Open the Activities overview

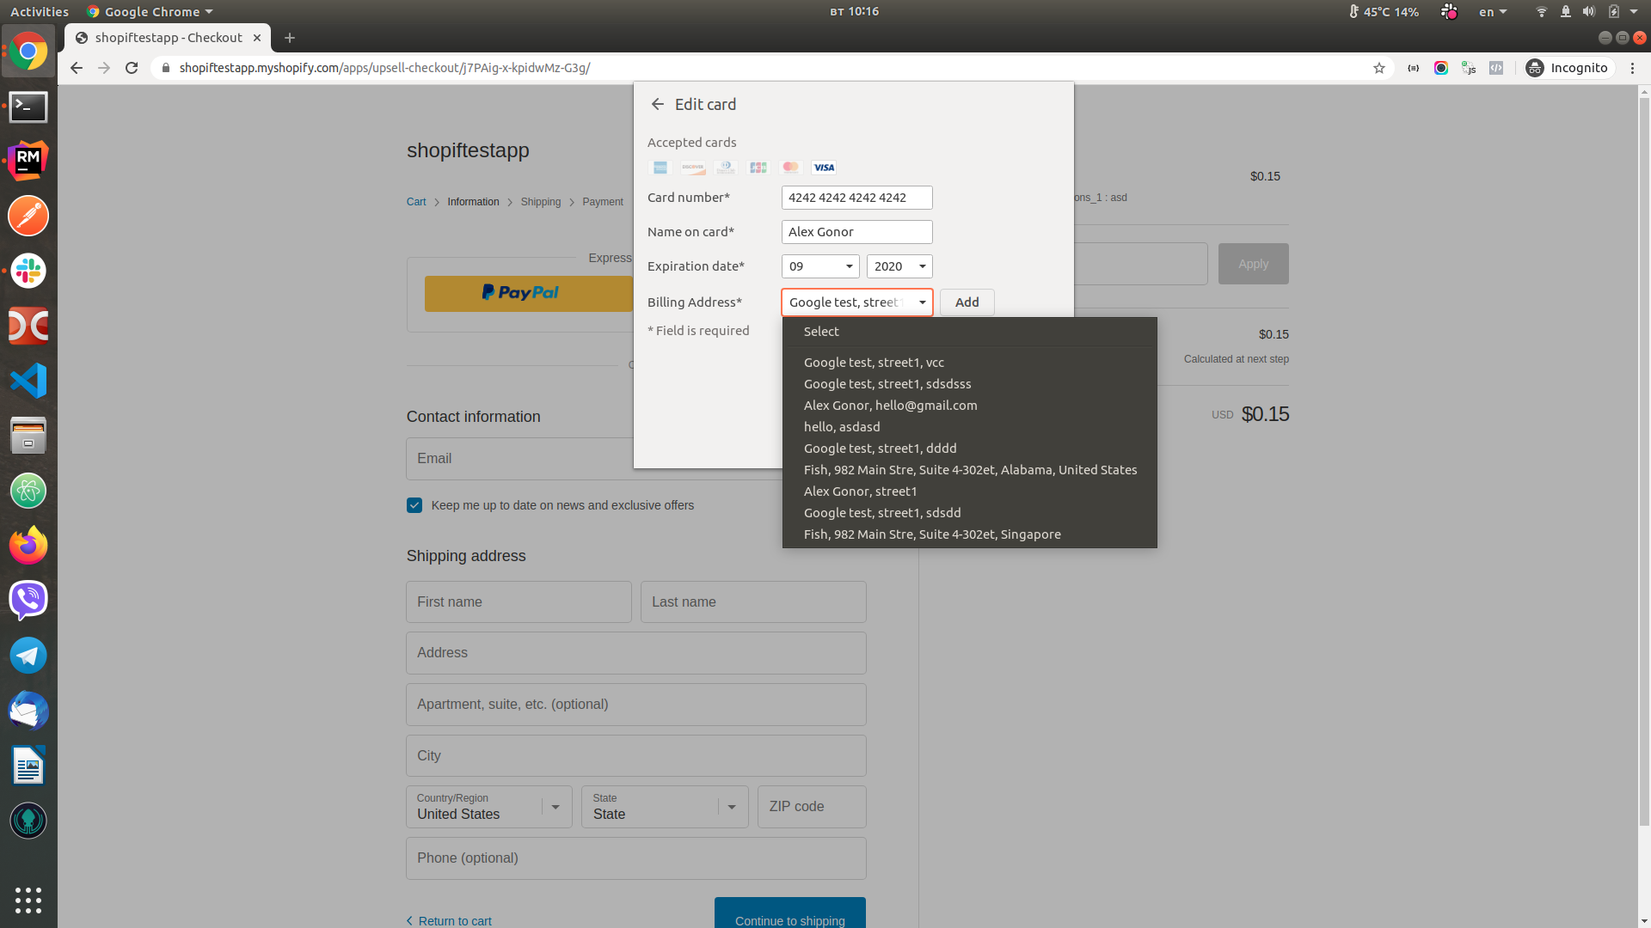pyautogui.click(x=40, y=12)
